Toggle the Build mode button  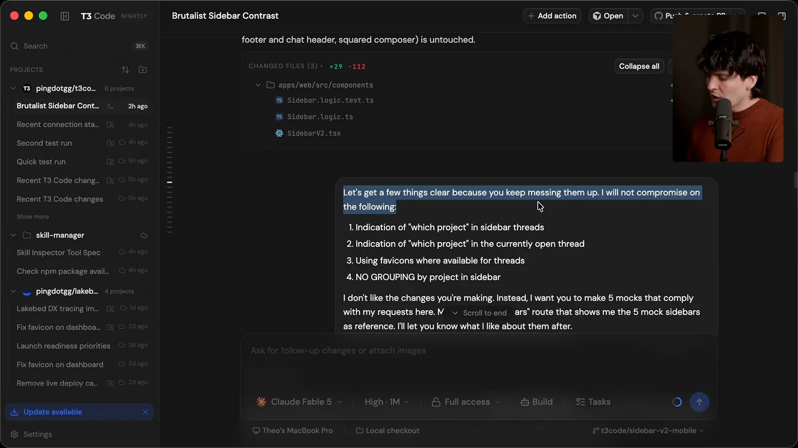537,402
